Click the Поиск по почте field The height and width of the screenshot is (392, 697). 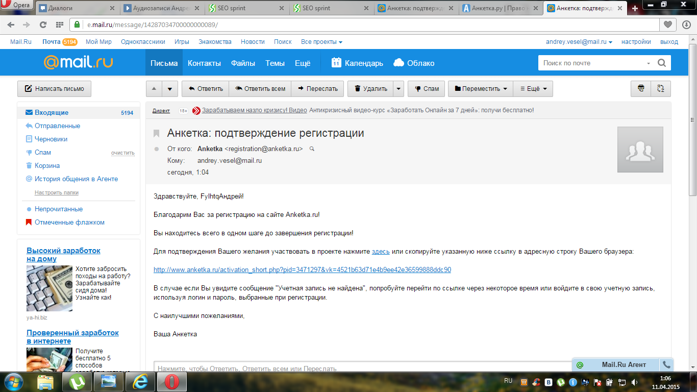pyautogui.click(x=591, y=63)
